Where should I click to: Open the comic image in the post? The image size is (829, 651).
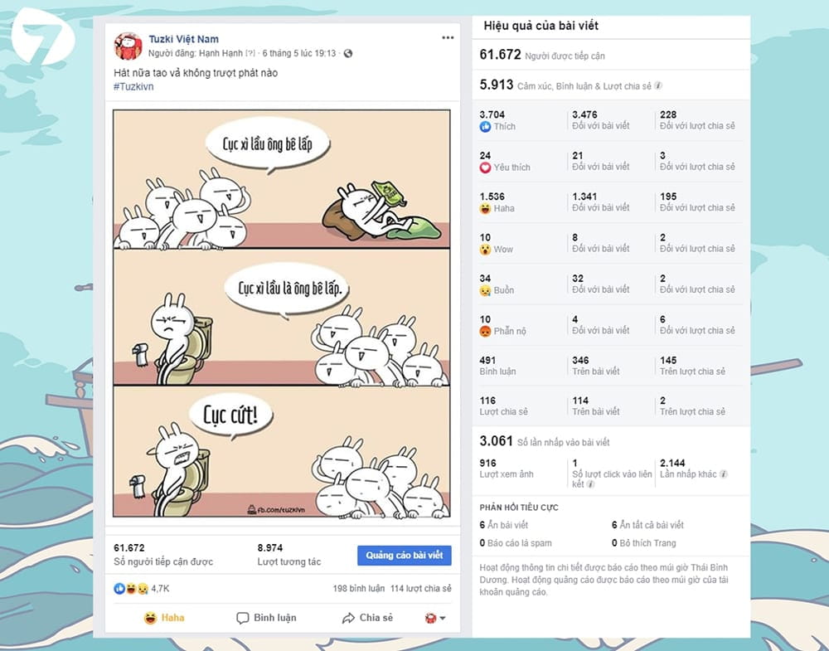click(282, 313)
